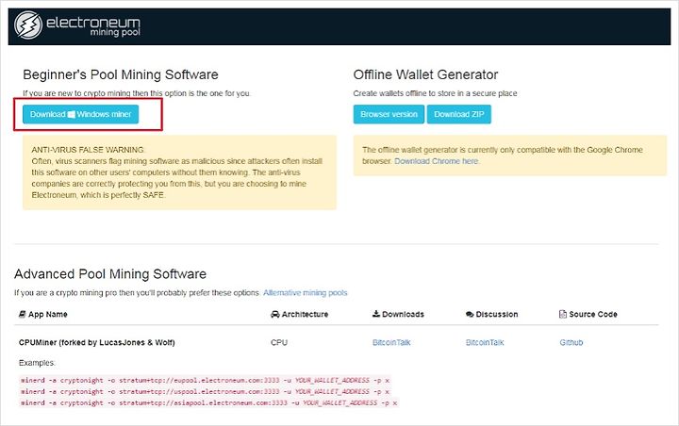Click 'Create wallets offline to store' description
This screenshot has width=679, height=426.
pos(435,93)
